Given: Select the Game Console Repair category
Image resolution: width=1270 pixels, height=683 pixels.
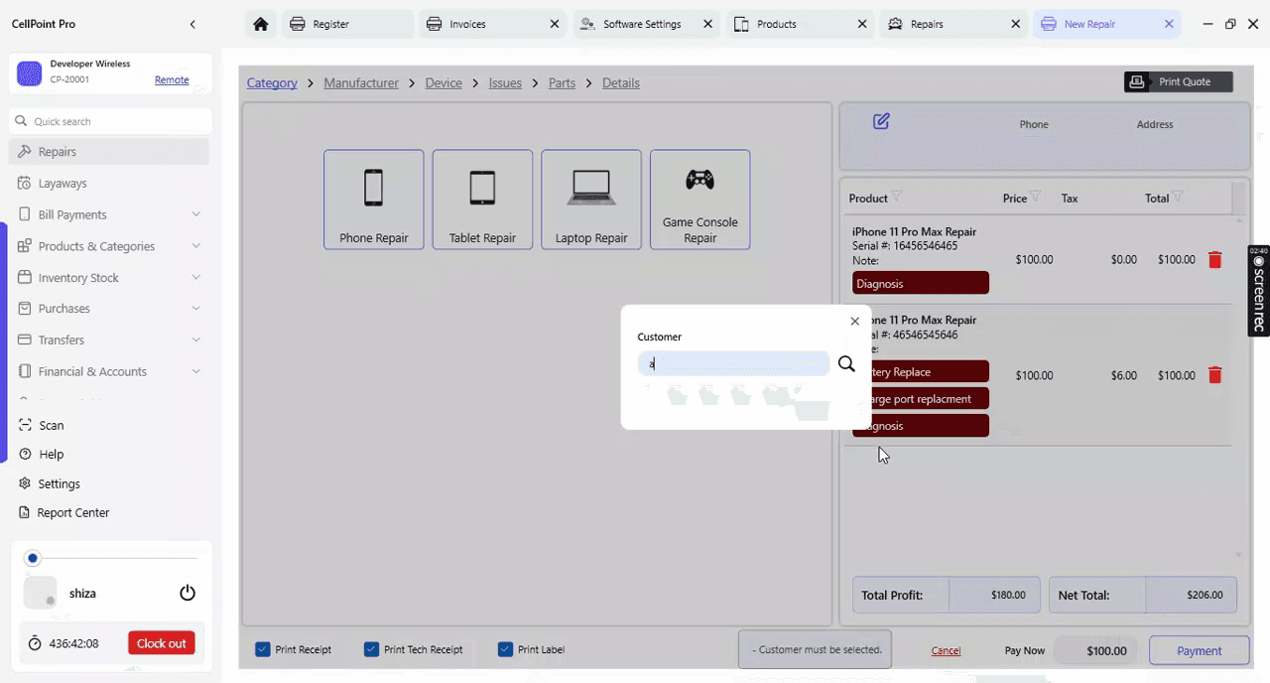Looking at the screenshot, I should 699,199.
